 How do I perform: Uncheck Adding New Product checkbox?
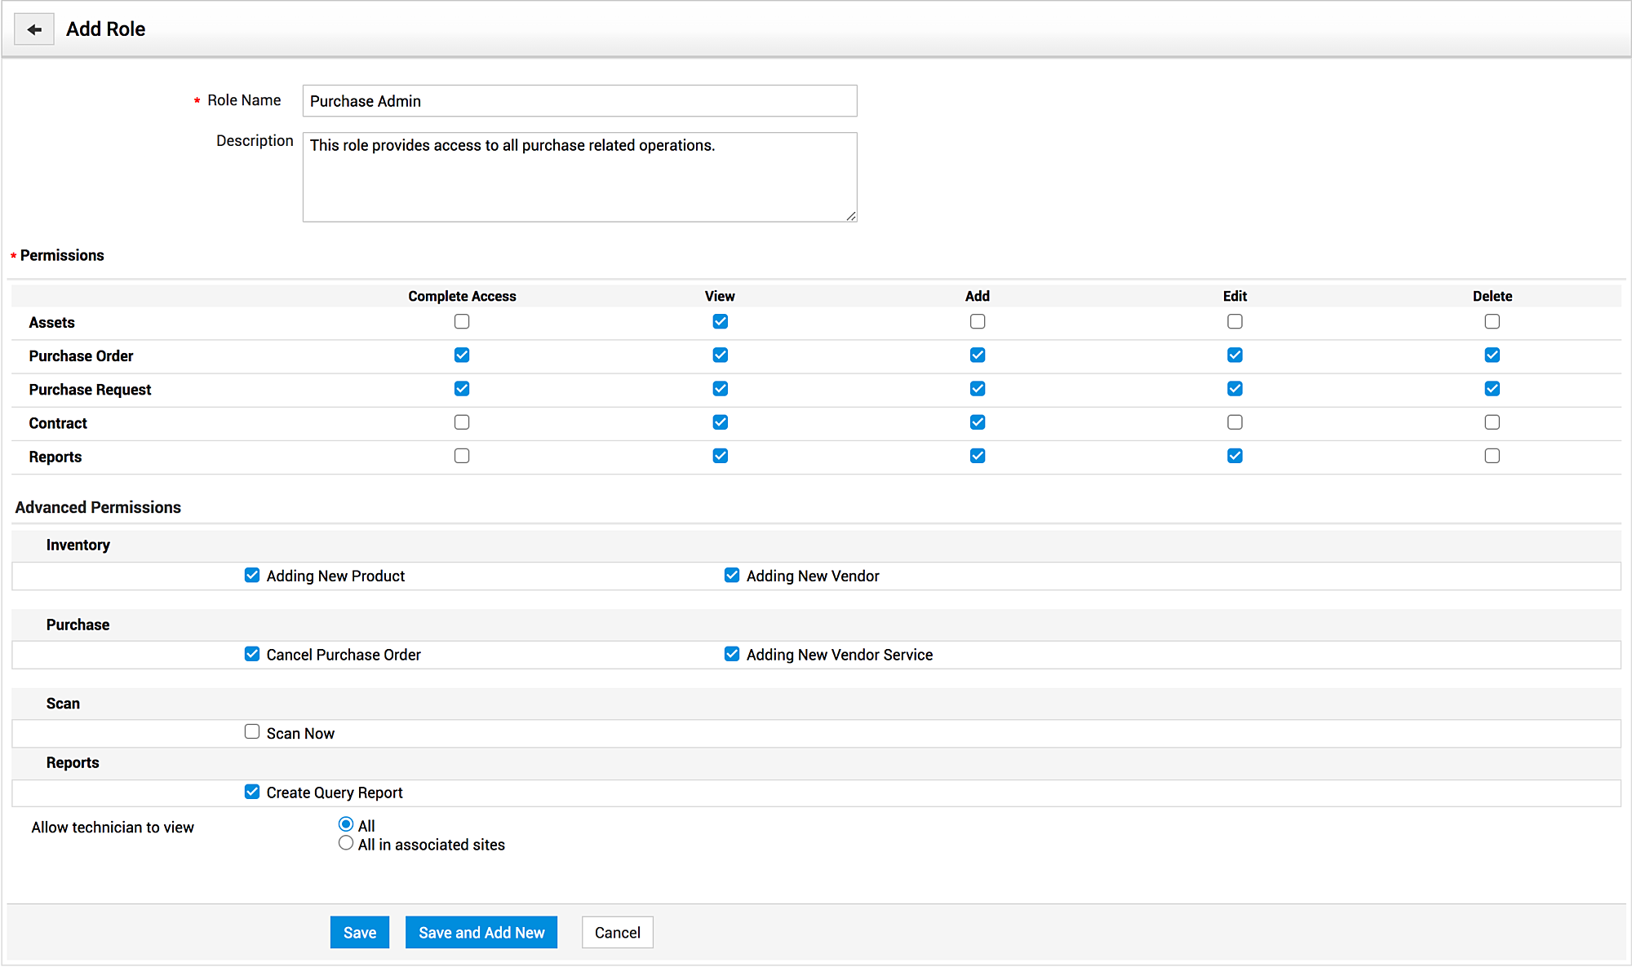(252, 575)
